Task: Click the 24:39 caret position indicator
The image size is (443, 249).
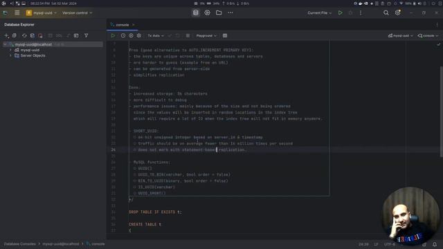Action: [x=363, y=244]
